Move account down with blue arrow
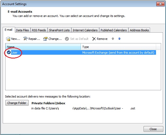The width and height of the screenshot is (166, 135). [119, 39]
